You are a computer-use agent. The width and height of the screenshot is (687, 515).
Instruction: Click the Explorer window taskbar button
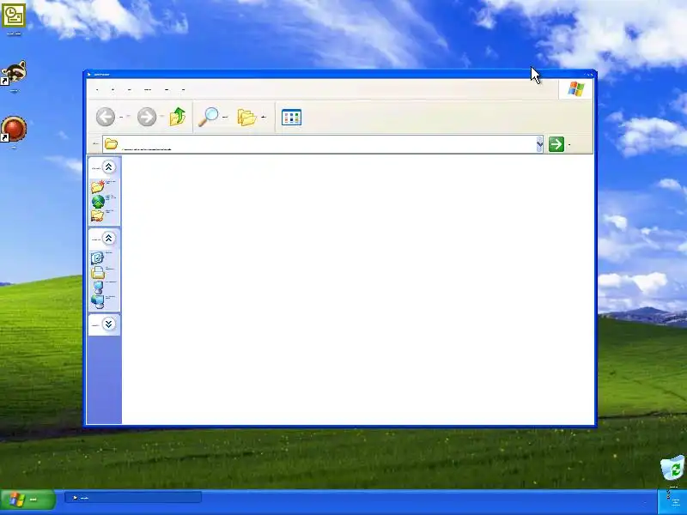[x=133, y=498]
